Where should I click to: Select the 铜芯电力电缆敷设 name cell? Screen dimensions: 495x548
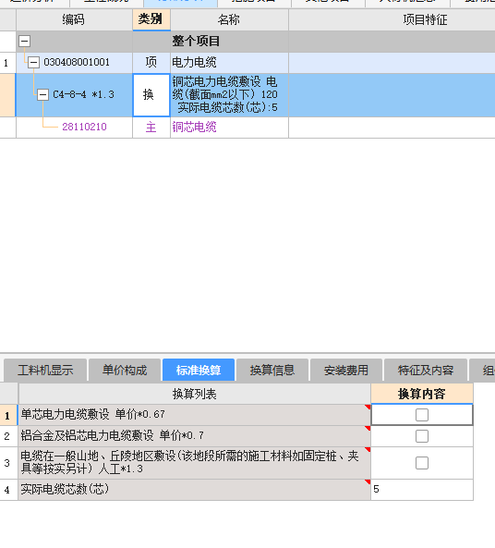coord(229,95)
